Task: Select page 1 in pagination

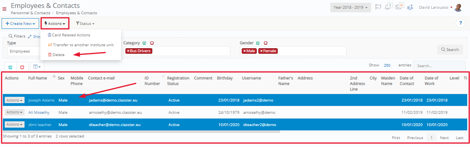Action: click(x=431, y=138)
